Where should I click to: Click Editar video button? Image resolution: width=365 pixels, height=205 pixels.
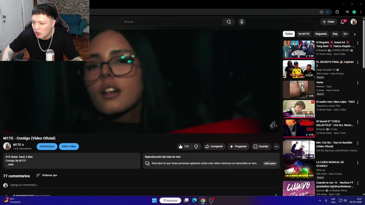tap(69, 146)
